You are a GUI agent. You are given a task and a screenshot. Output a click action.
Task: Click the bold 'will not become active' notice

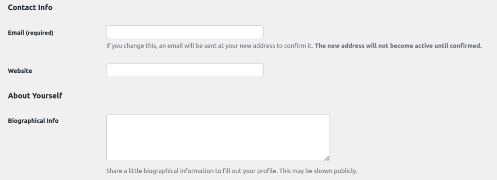pyautogui.click(x=398, y=46)
